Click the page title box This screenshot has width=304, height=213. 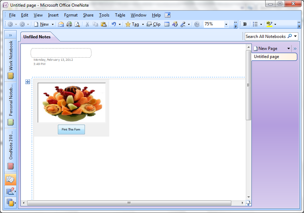click(x=61, y=53)
